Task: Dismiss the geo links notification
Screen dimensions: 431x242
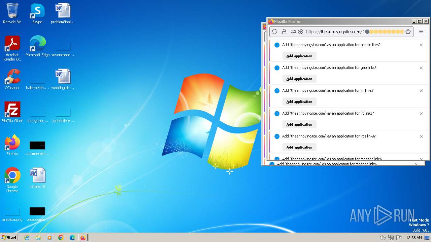Action: (x=421, y=68)
